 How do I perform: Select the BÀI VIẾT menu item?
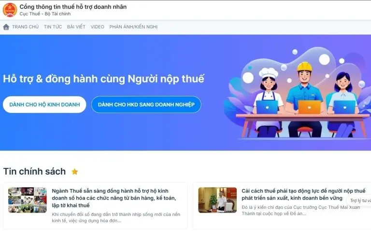[x=76, y=27]
